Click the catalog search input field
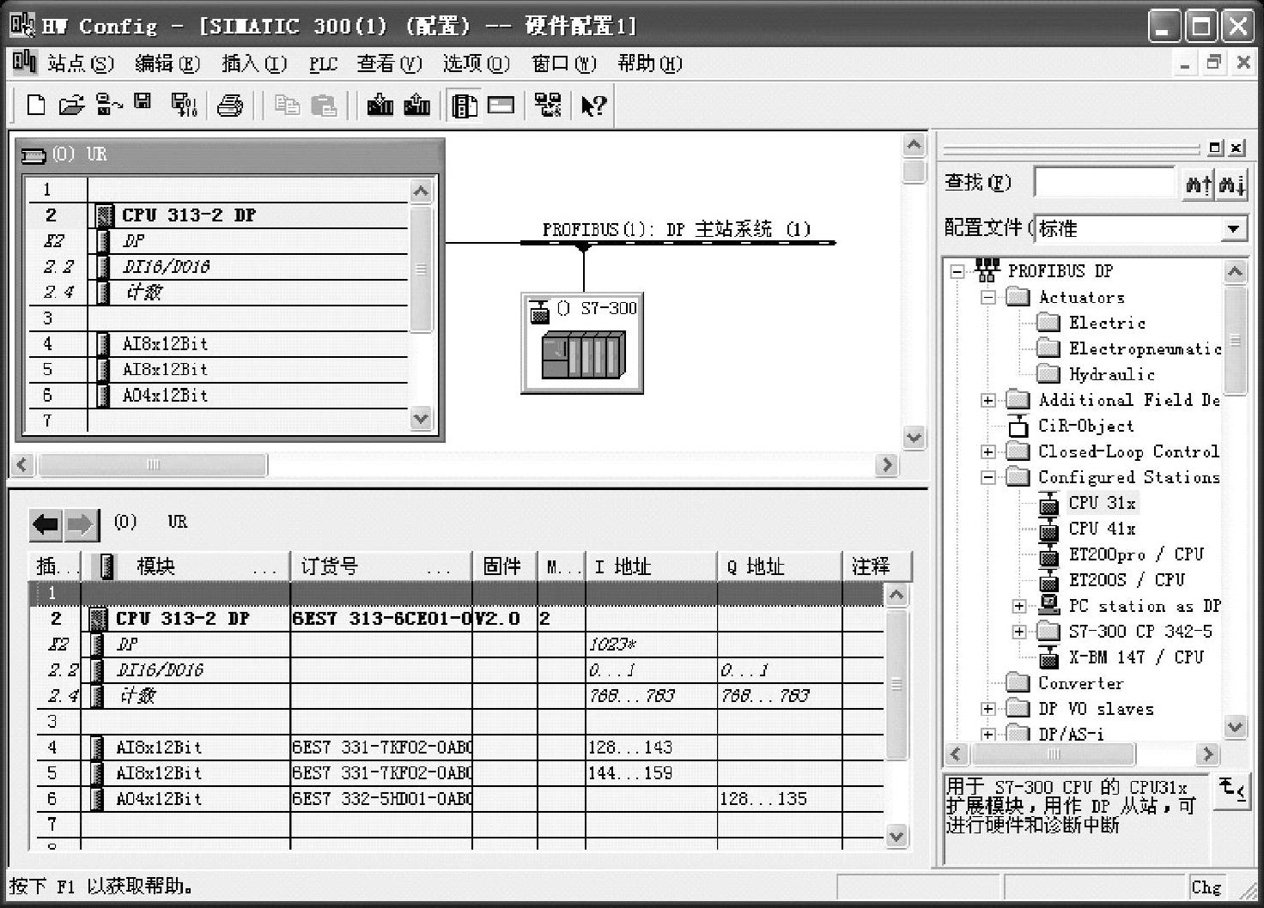Screen dimensions: 1264x908 [1104, 183]
